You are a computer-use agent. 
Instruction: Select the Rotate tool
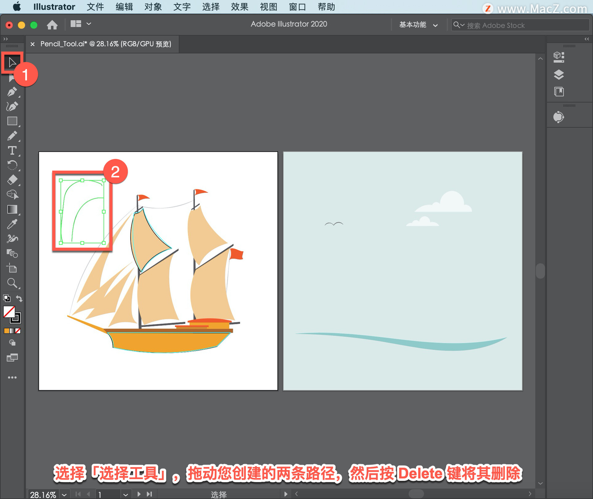[x=12, y=165]
